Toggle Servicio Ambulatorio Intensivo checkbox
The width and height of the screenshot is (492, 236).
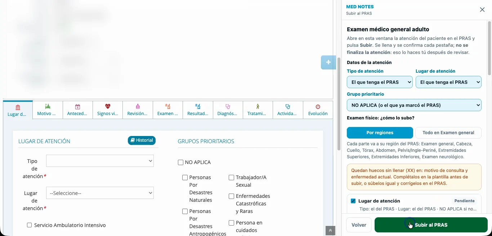30,225
